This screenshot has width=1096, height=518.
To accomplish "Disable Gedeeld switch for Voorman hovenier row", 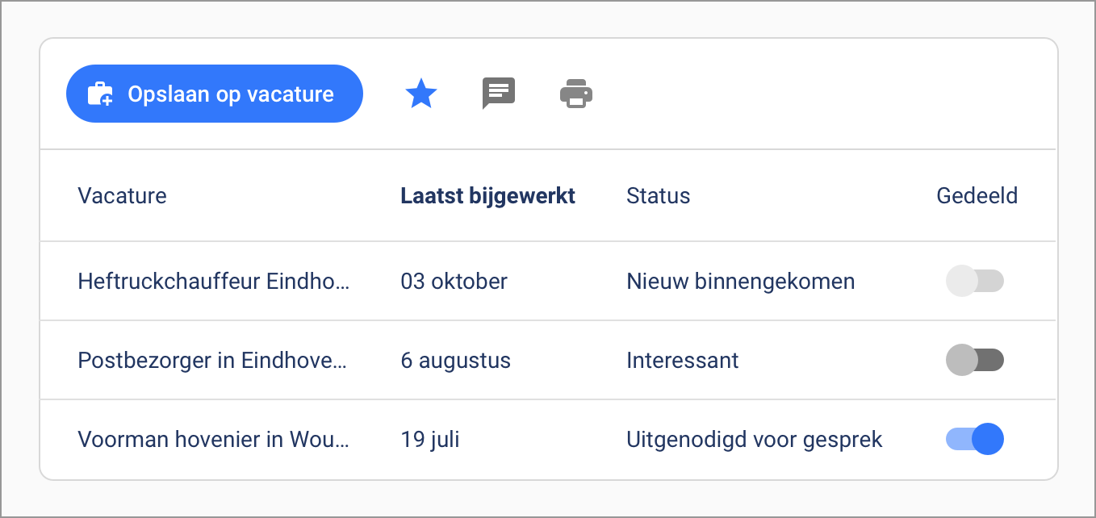I will coord(974,440).
